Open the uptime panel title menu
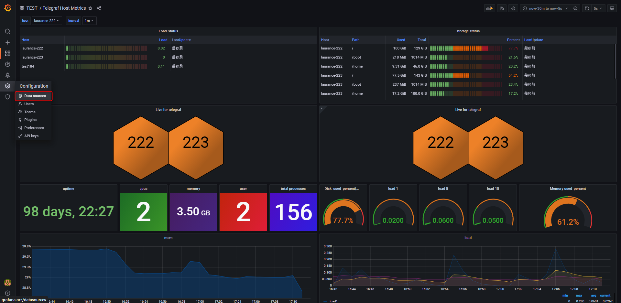This screenshot has width=621, height=303. click(68, 189)
